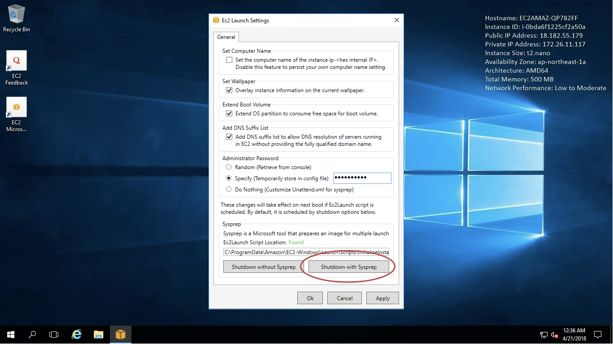Click the 'Administrator Password' group label
The height and width of the screenshot is (344, 613).
(250, 158)
